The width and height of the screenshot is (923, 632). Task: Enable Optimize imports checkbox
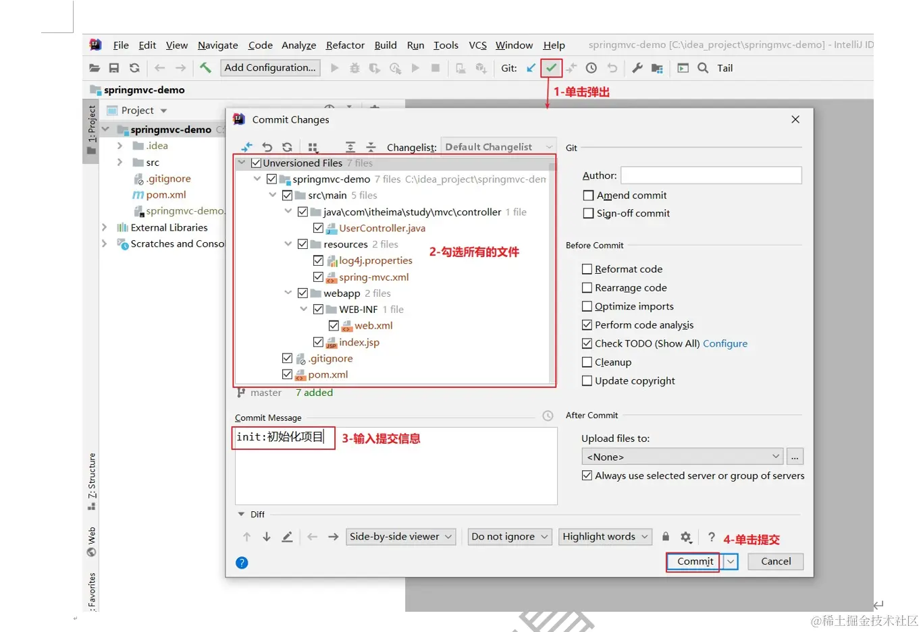[587, 306]
